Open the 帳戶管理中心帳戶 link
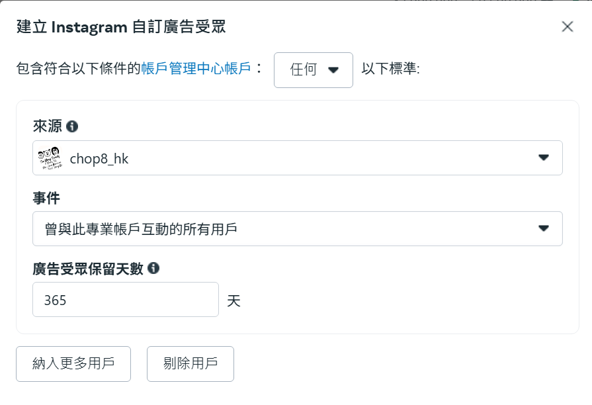This screenshot has width=592, height=405. (196, 69)
